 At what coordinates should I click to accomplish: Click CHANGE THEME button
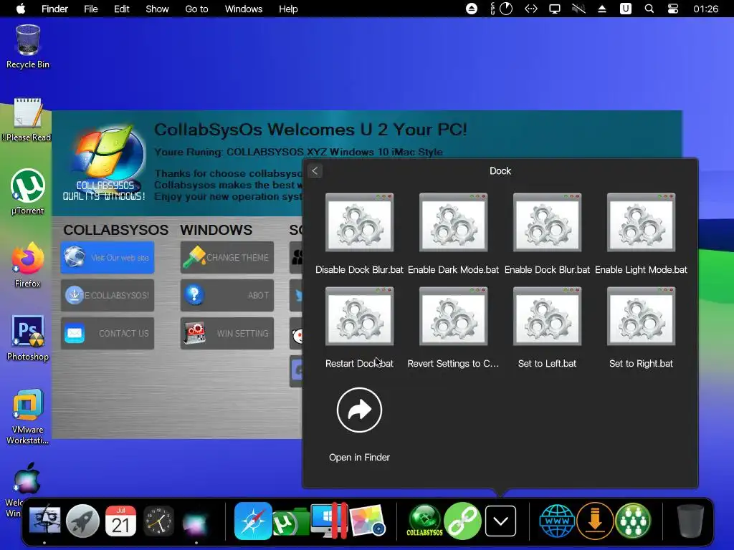227,258
